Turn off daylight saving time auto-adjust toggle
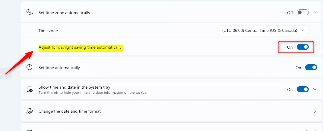Viewport: 323px width, 131px height. click(302, 47)
